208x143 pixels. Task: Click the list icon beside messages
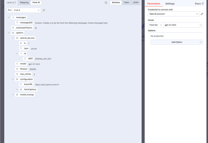tap(13, 17)
